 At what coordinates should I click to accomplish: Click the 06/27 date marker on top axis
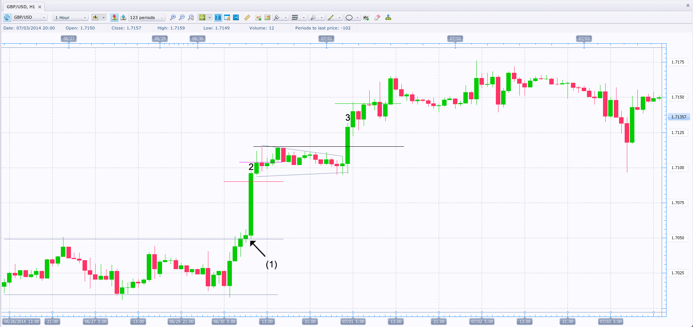69,38
